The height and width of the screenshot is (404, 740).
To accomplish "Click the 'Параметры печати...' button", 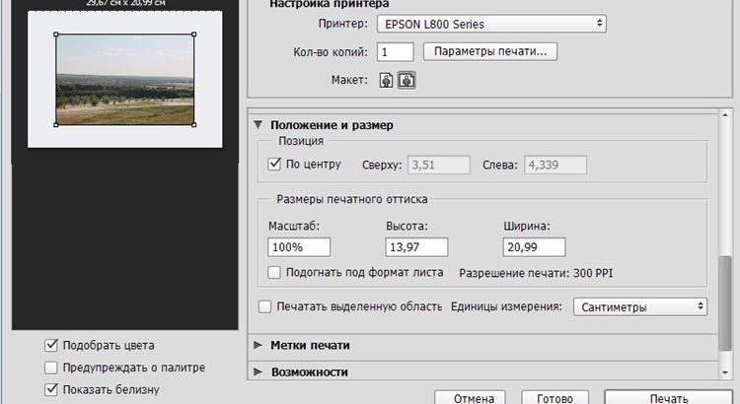I will tap(490, 51).
